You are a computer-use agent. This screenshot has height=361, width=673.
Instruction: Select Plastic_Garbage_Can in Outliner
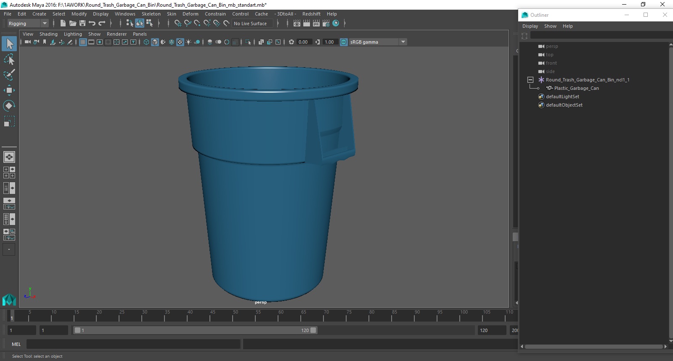576,88
